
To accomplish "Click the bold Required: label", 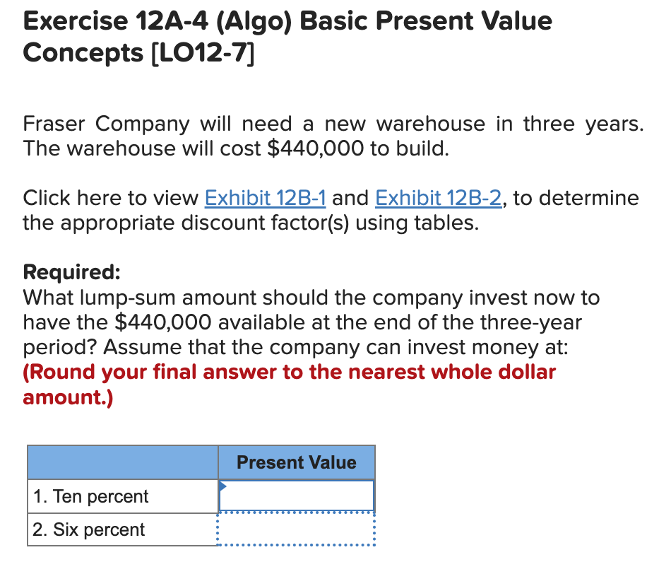I will pyautogui.click(x=71, y=272).
